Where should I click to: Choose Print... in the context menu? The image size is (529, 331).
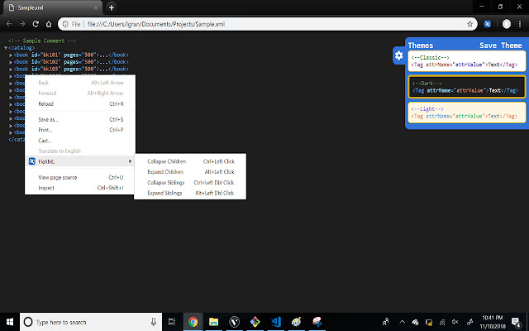(x=80, y=130)
